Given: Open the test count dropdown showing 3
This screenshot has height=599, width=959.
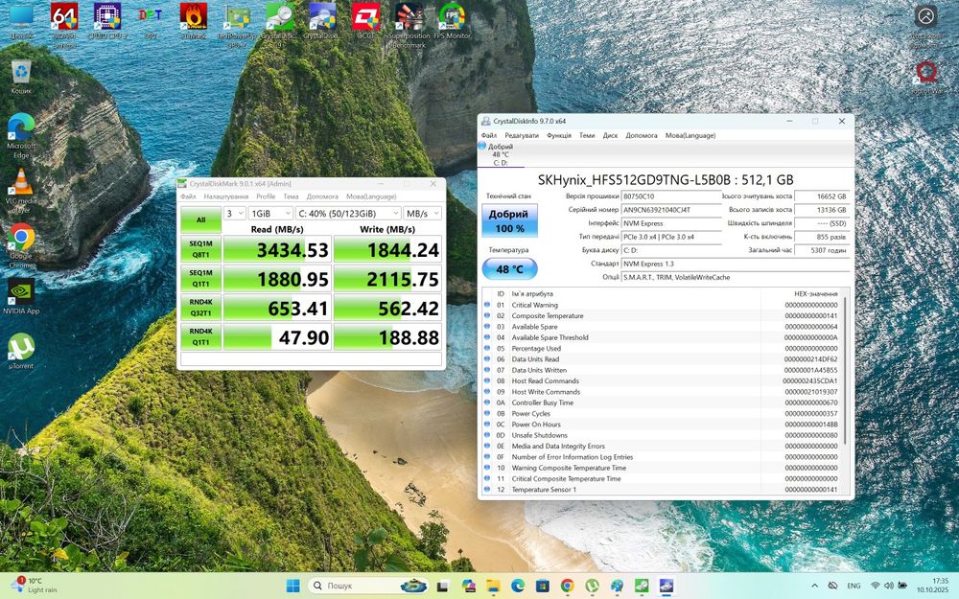Looking at the screenshot, I should [x=235, y=214].
